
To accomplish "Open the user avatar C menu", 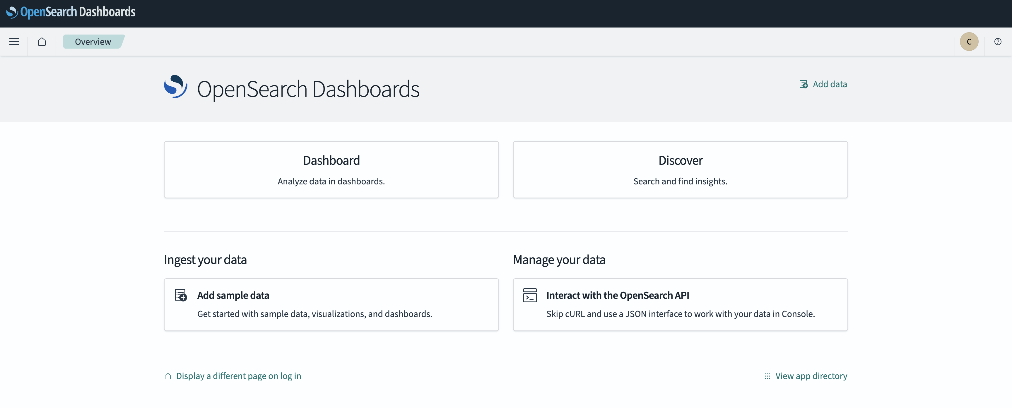I will (x=969, y=42).
